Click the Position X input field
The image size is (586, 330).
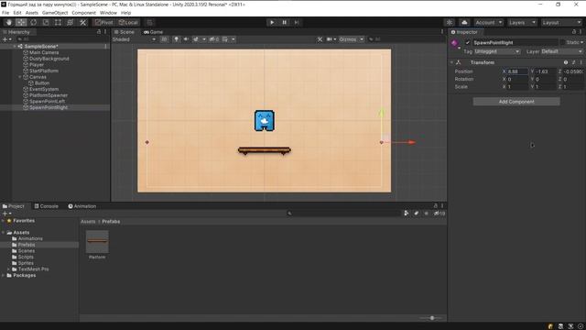pyautogui.click(x=517, y=71)
